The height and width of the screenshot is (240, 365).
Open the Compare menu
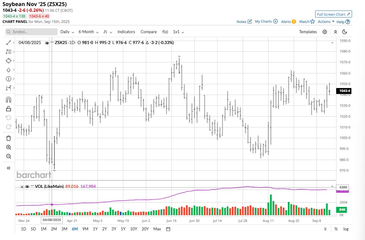point(149,32)
